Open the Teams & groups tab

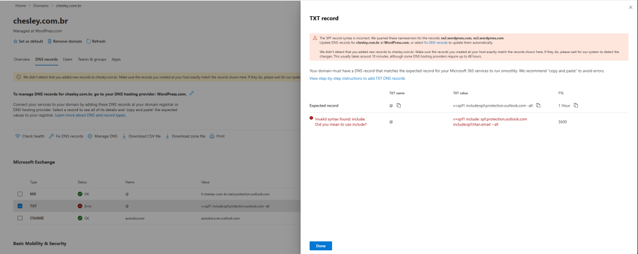pyautogui.click(x=92, y=59)
